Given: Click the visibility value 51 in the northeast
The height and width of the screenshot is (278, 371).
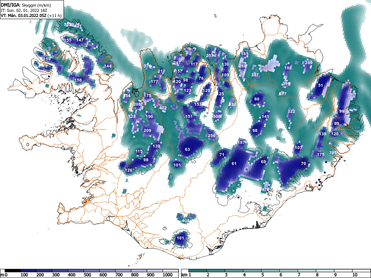Looking at the screenshot, I should pyautogui.click(x=321, y=85).
